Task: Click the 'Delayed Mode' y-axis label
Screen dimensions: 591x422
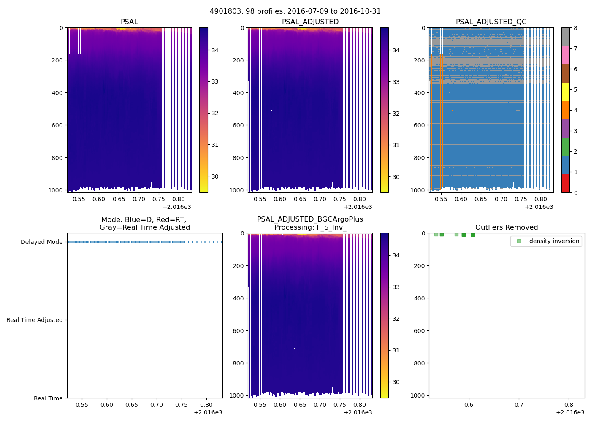Action: 41,242
